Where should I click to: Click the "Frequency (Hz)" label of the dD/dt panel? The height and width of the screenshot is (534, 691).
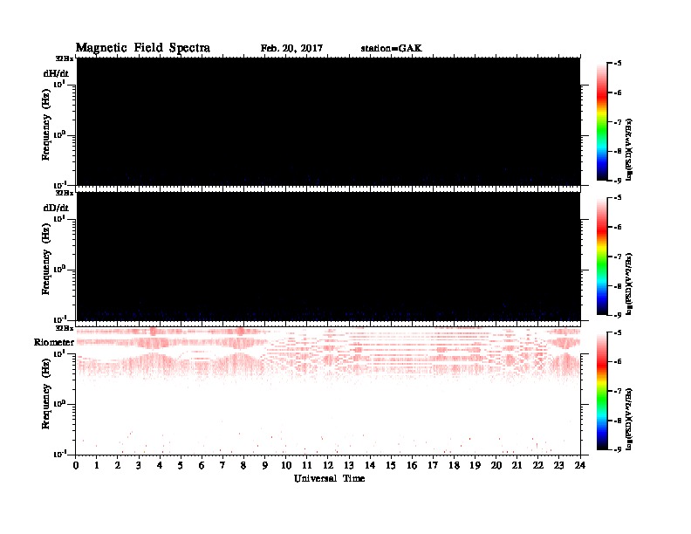(46, 259)
